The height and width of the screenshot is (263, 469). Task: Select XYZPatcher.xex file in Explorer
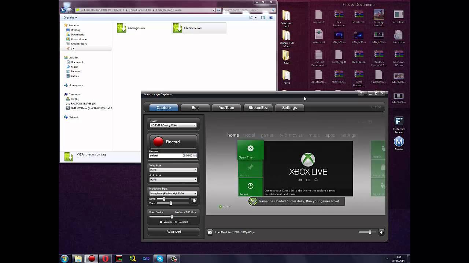pyautogui.click(x=199, y=28)
